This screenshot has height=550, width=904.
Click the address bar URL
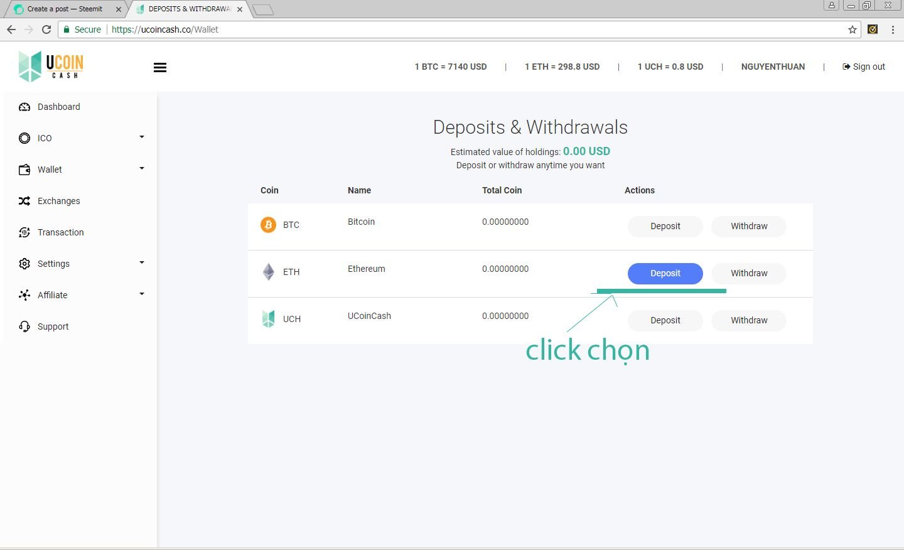[165, 30]
